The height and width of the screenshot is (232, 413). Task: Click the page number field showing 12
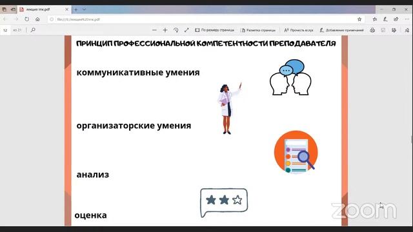pos(5,30)
